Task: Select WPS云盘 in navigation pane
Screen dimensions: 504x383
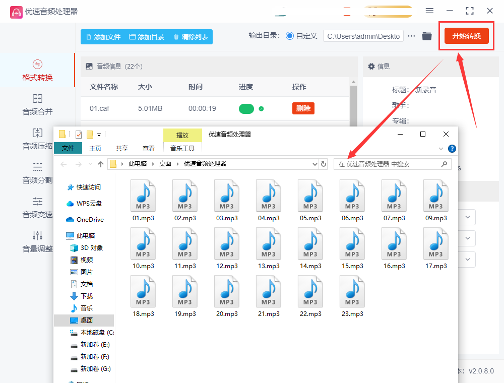Action: pyautogui.click(x=84, y=204)
